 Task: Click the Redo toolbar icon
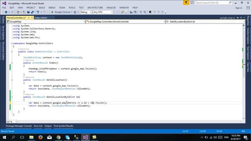pos(44,12)
